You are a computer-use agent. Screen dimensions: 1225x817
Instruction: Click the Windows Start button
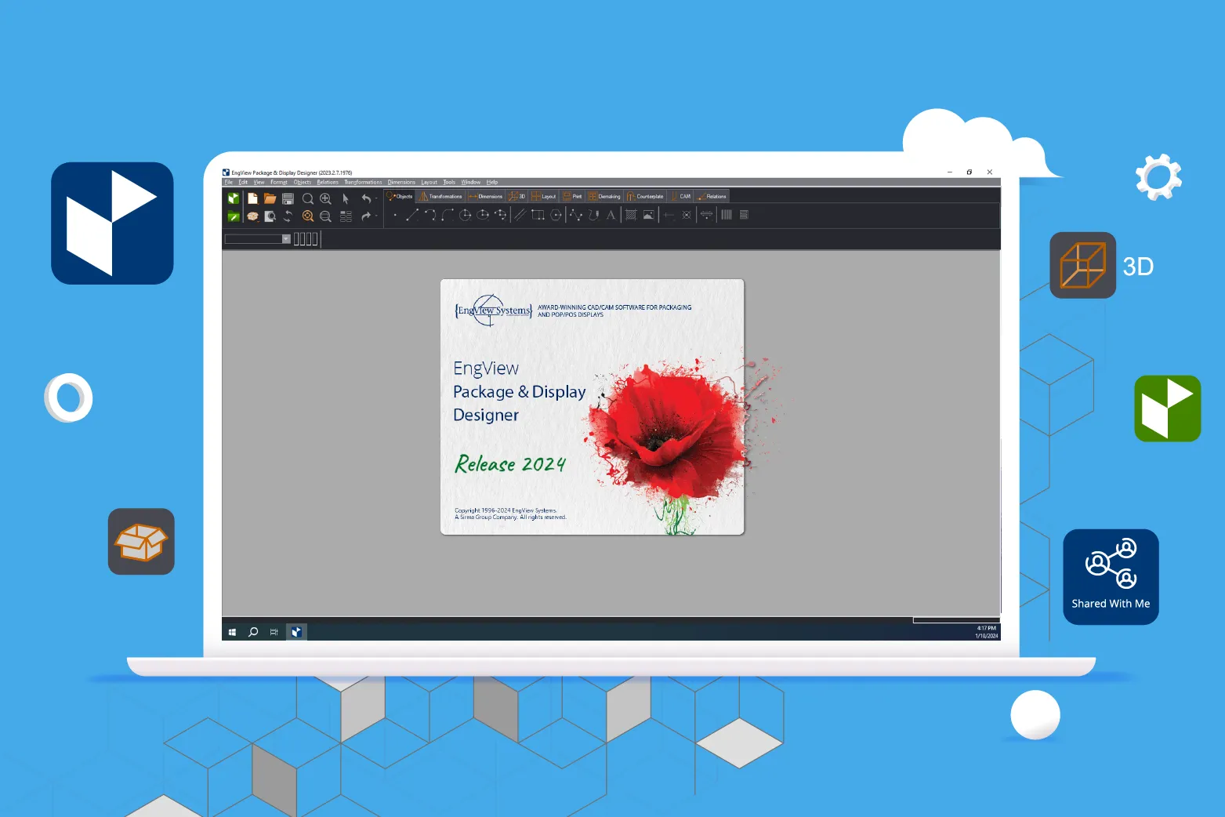tap(232, 632)
